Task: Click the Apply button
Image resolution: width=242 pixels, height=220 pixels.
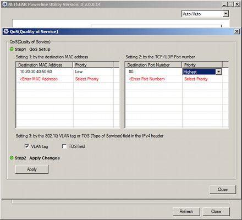Action: click(32, 169)
